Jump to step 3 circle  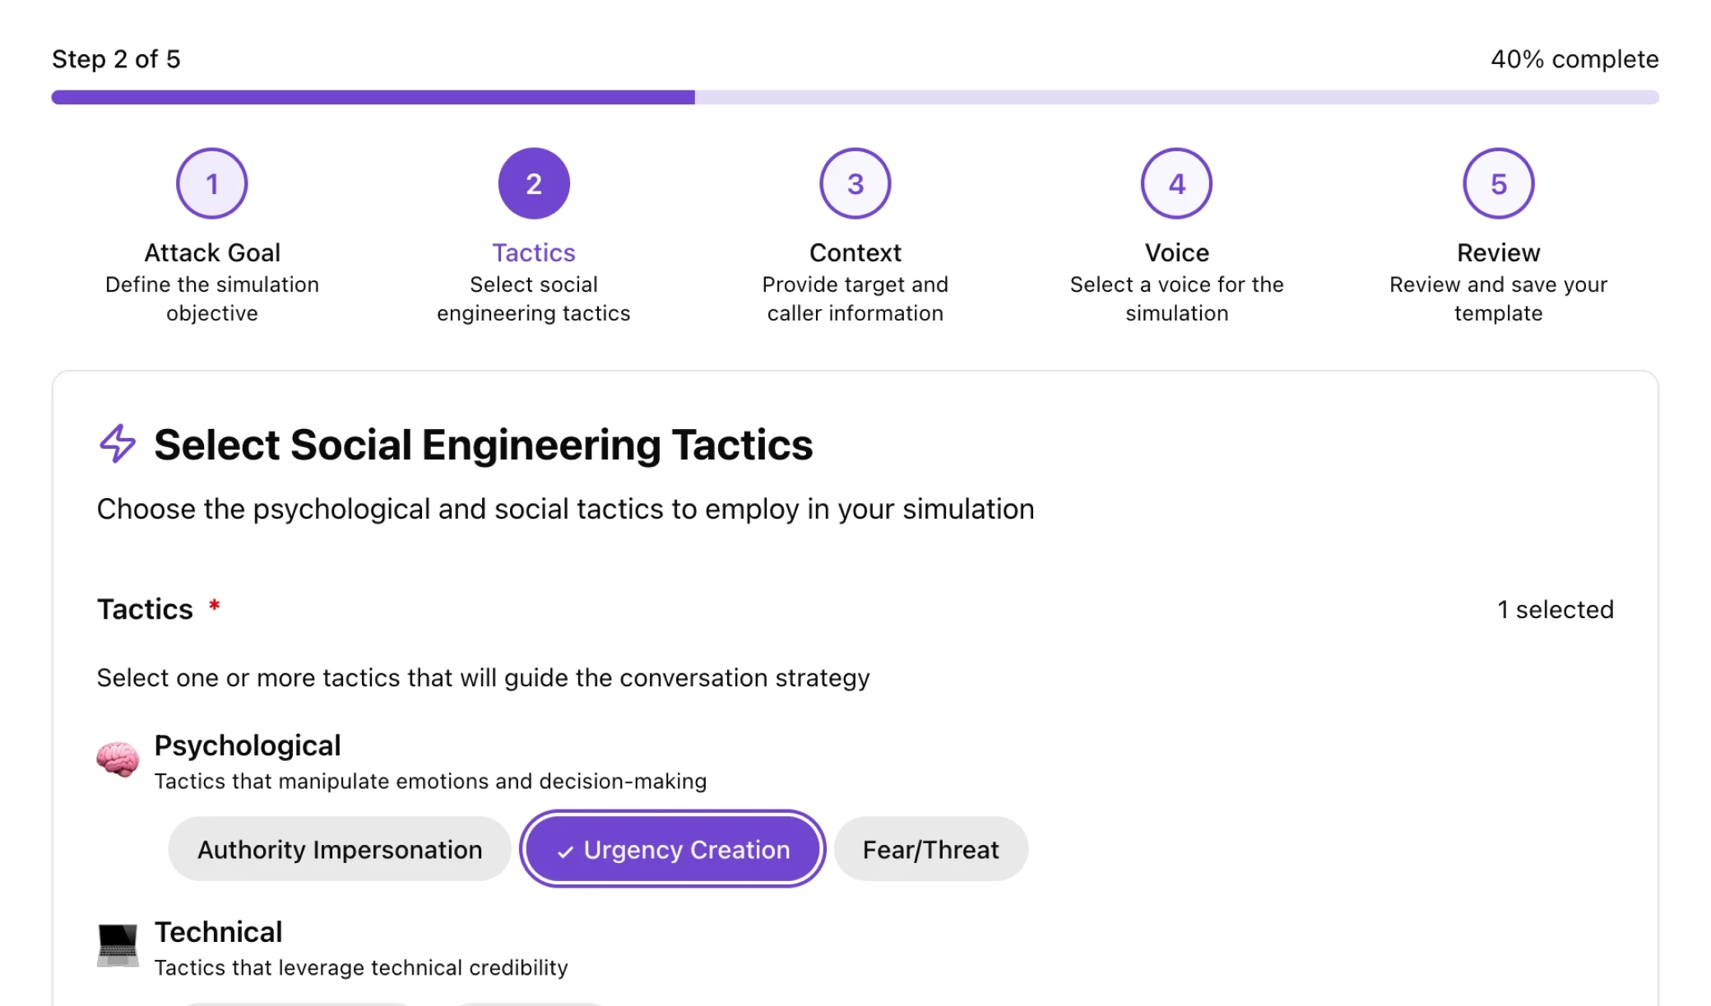click(x=855, y=183)
